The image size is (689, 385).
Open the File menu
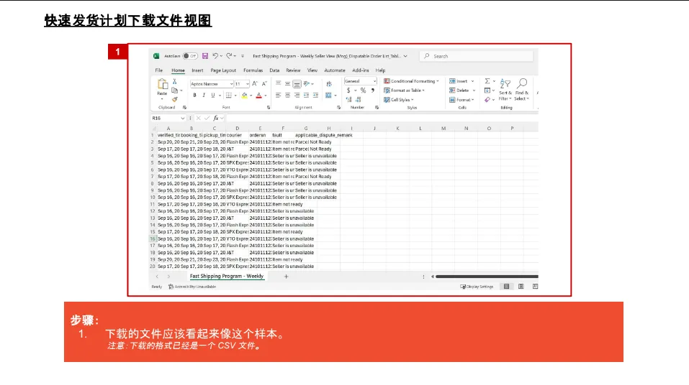click(x=158, y=70)
